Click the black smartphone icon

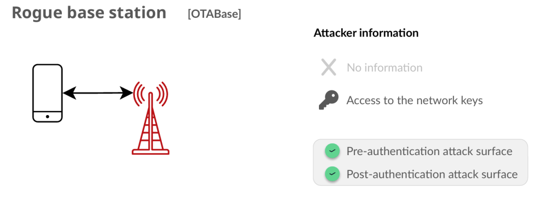[x=47, y=93]
